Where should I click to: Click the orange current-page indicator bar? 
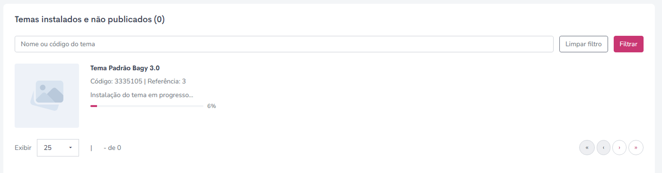pyautogui.click(x=91, y=148)
